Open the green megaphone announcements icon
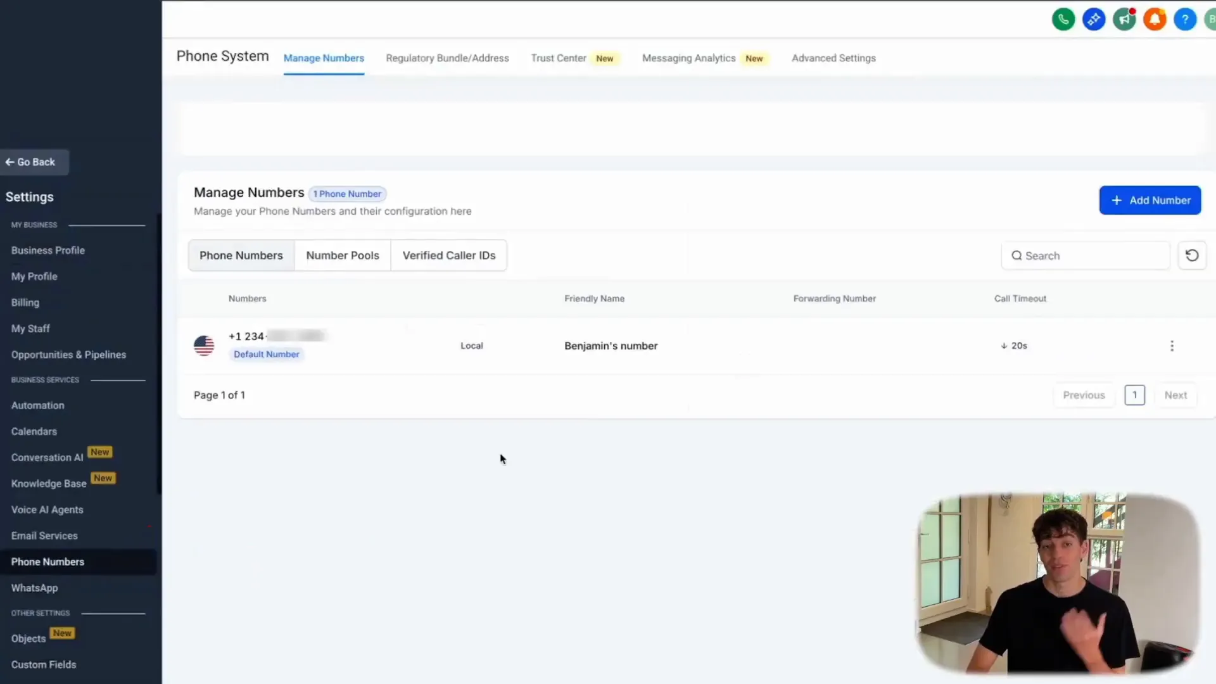 (x=1124, y=20)
